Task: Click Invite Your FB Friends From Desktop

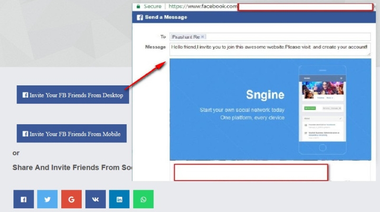Action: pyautogui.click(x=73, y=95)
